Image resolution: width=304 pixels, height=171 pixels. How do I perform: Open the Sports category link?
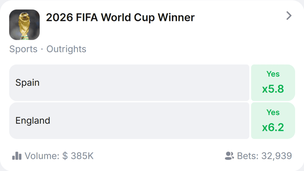23,49
